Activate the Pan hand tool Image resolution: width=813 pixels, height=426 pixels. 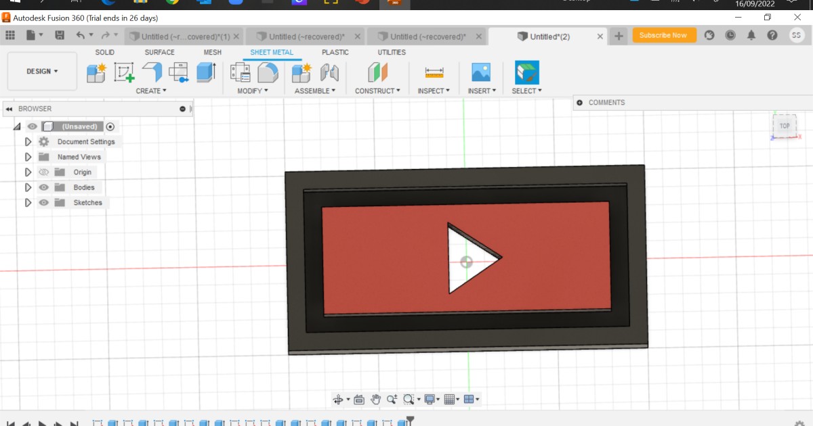[376, 400]
